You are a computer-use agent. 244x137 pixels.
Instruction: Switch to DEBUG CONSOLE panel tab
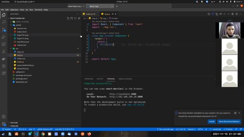point(125,79)
